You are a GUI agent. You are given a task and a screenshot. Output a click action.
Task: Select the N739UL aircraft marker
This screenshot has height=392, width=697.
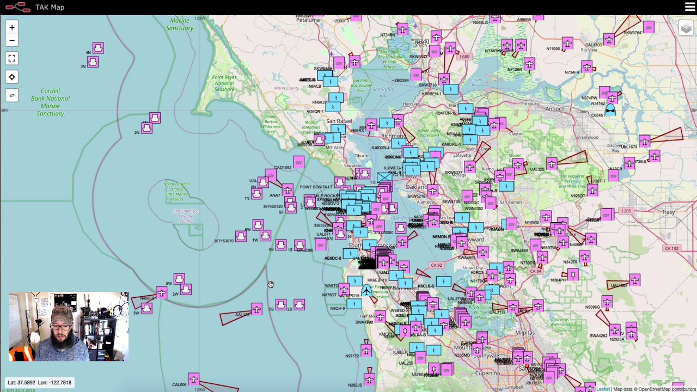click(655, 157)
